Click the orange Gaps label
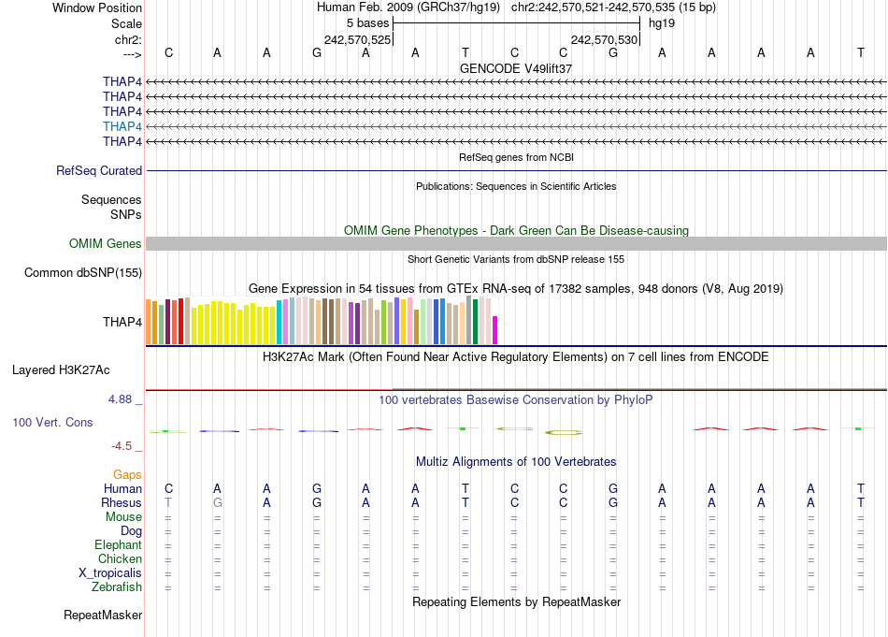This screenshot has width=888, height=637. tap(127, 474)
